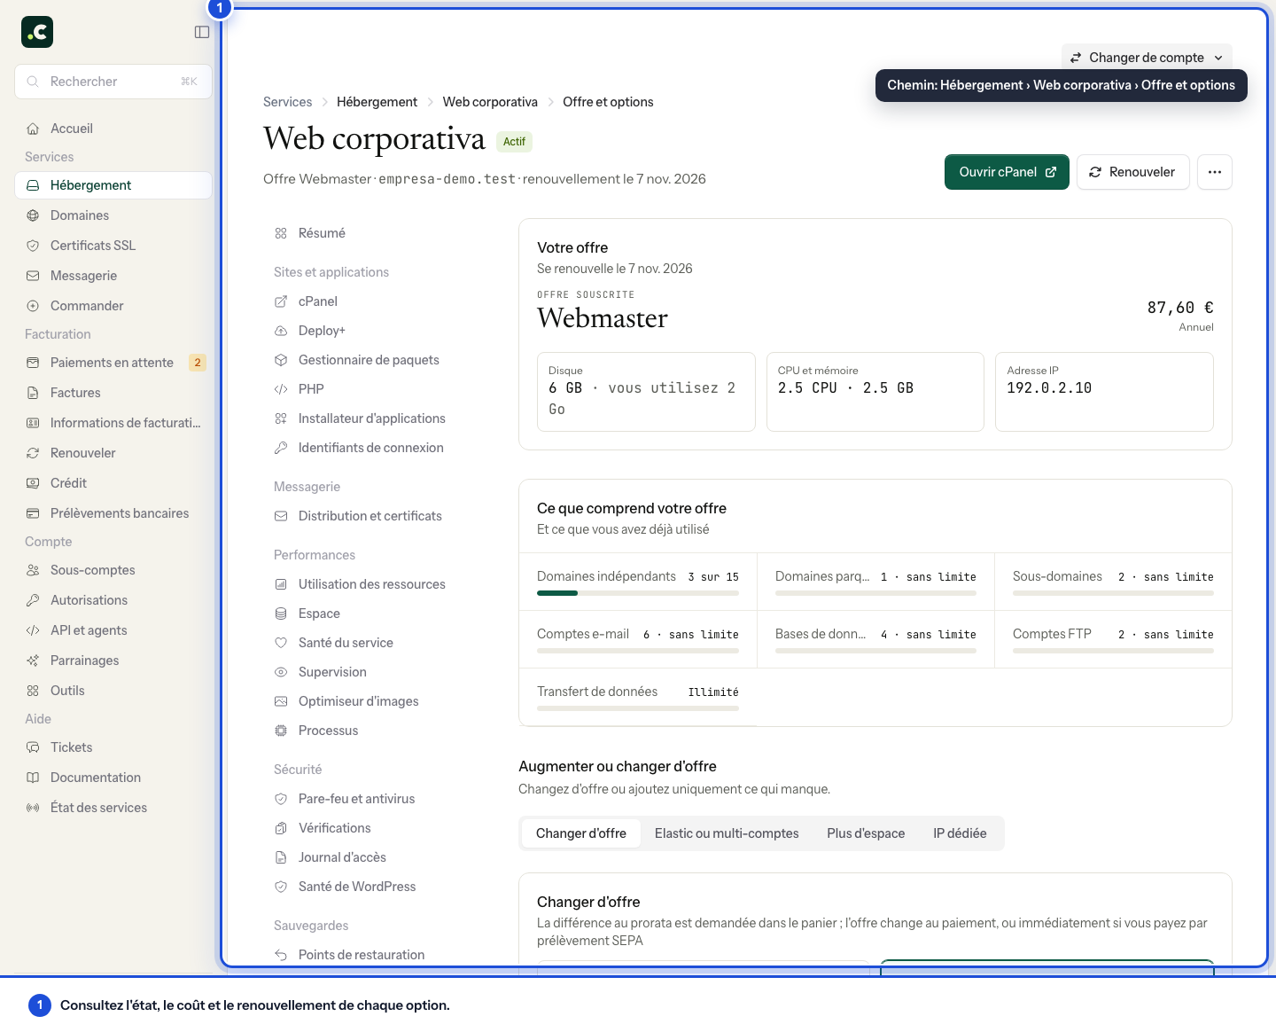Image resolution: width=1276 pixels, height=1032 pixels.
Task: Click the Sous-comptes users icon
Action: point(33,570)
